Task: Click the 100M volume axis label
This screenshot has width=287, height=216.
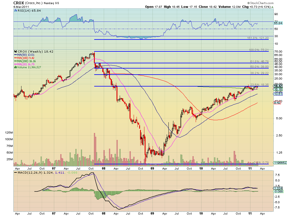Action: [9, 139]
